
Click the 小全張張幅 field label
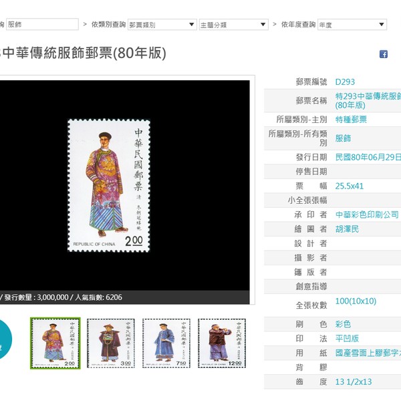[307, 200]
